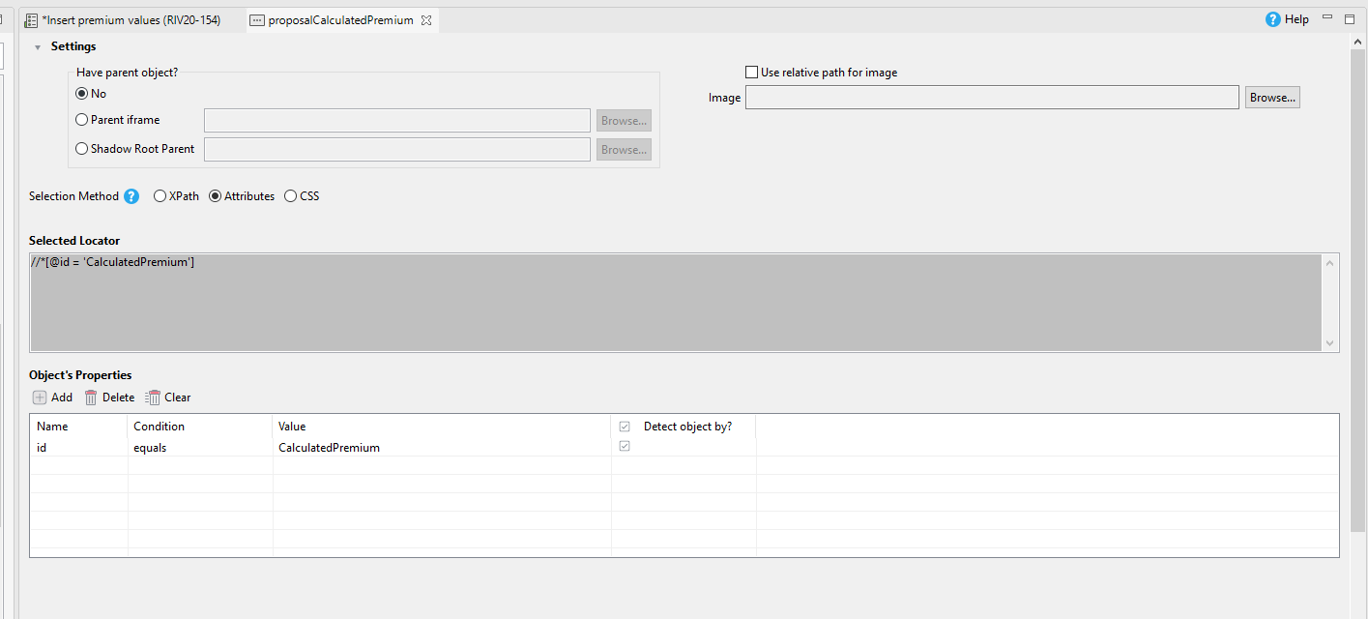1368x619 pixels.
Task: Click the maximize editor panel icon
Action: 1350,19
